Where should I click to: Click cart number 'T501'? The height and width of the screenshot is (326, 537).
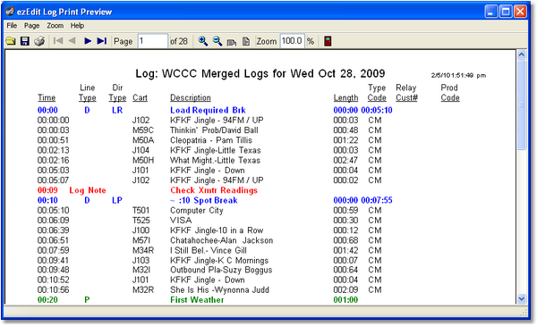coord(141,211)
